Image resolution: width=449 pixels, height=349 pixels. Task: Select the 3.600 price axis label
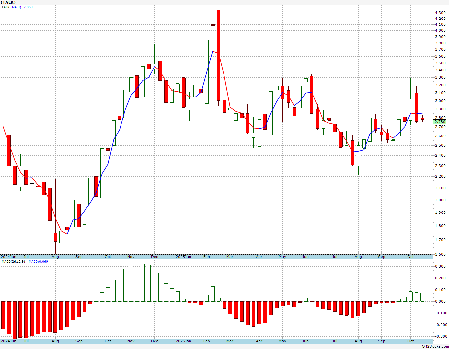pos(440,56)
